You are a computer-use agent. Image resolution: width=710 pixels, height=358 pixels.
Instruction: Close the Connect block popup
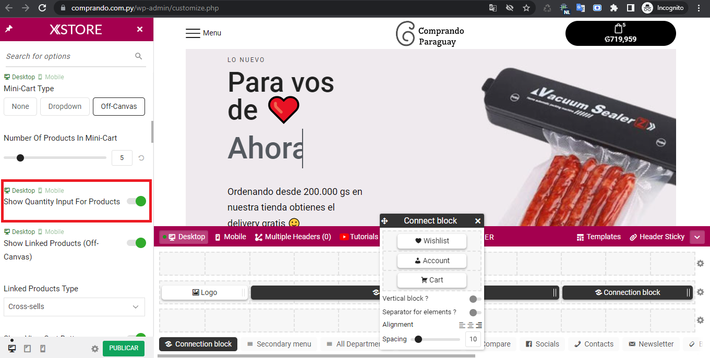click(x=477, y=221)
